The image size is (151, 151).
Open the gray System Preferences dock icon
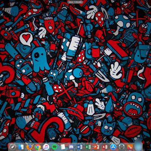coord(122,147)
